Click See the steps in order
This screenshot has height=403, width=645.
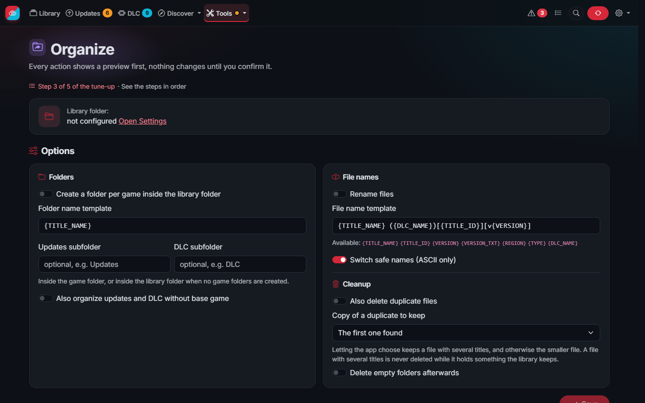154,86
